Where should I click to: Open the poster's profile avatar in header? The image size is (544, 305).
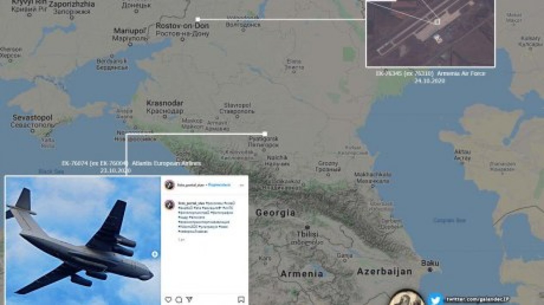point(170,185)
